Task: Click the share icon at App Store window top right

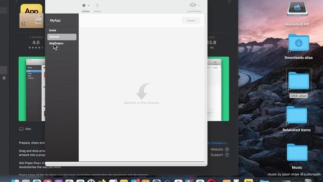Action: pos(229,2)
